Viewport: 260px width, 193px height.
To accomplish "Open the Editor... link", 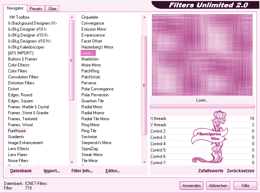I will (113, 171).
